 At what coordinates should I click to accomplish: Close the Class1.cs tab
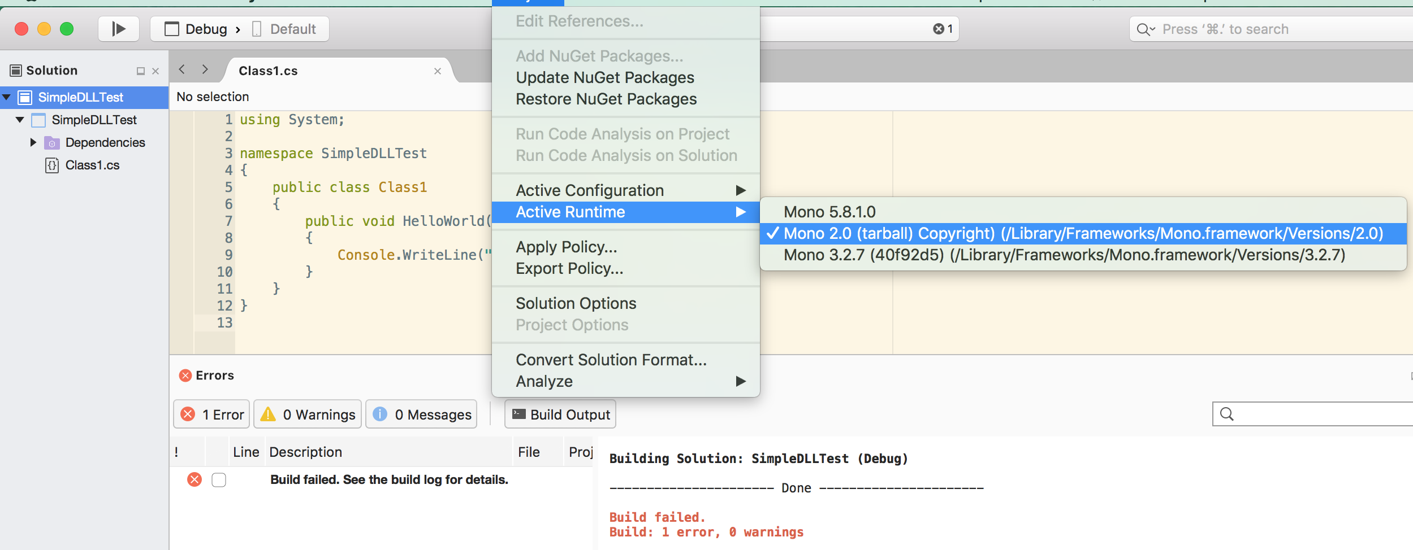(x=437, y=71)
